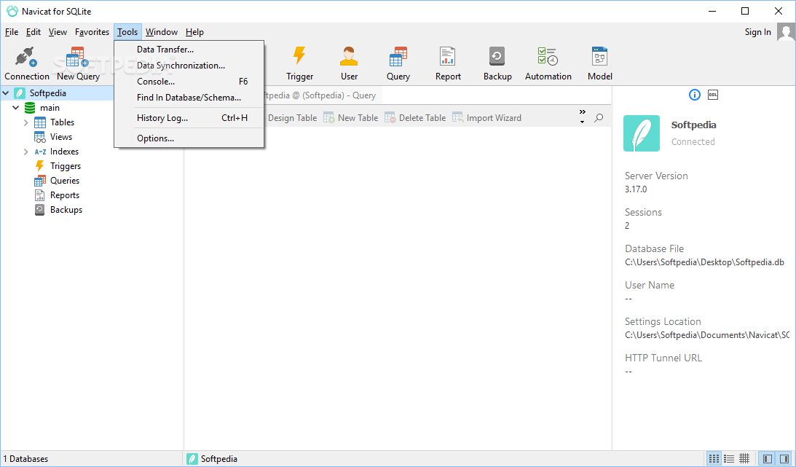
Task: Show the DDL panel icon
Action: point(713,95)
